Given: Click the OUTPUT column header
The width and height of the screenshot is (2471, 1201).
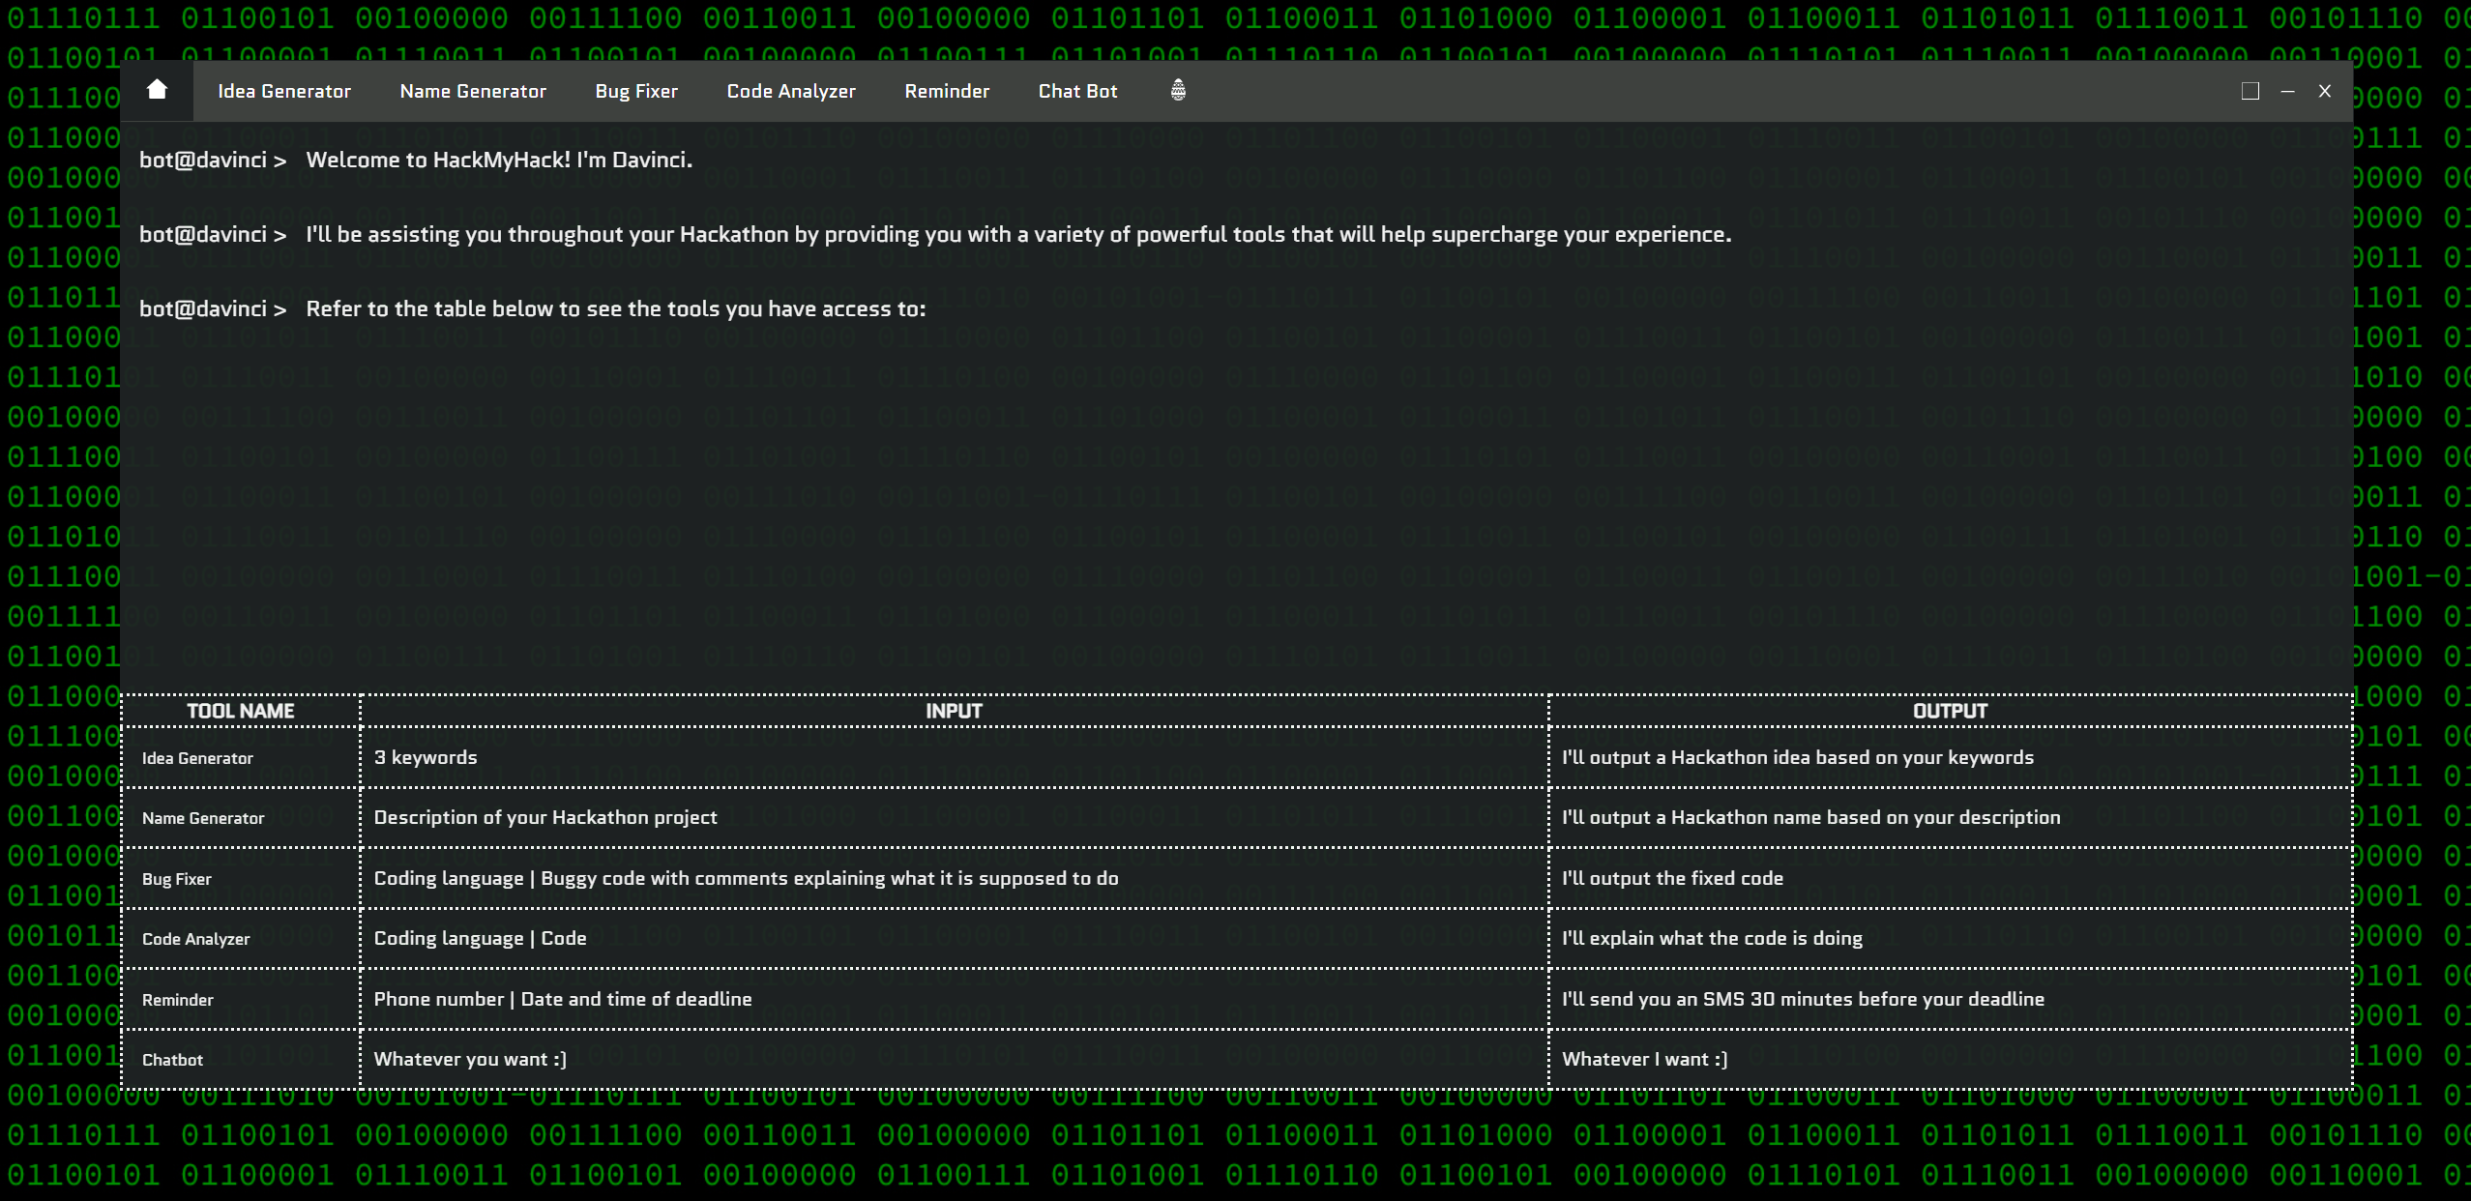Looking at the screenshot, I should [1949, 711].
